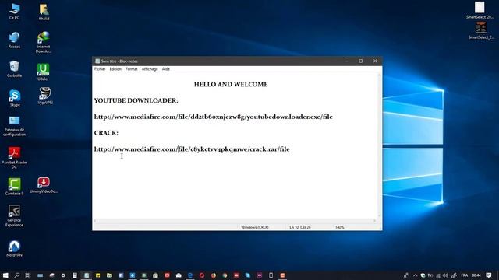
Task: Click the HELLO AND WELCOME heading text
Action: pyautogui.click(x=231, y=85)
